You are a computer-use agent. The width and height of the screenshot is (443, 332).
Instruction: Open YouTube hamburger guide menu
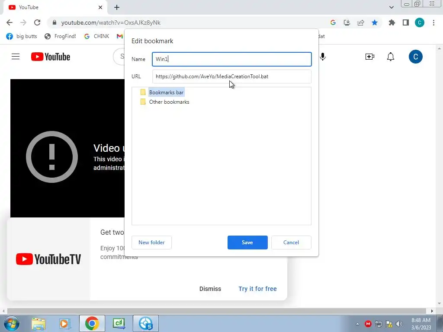click(x=16, y=57)
